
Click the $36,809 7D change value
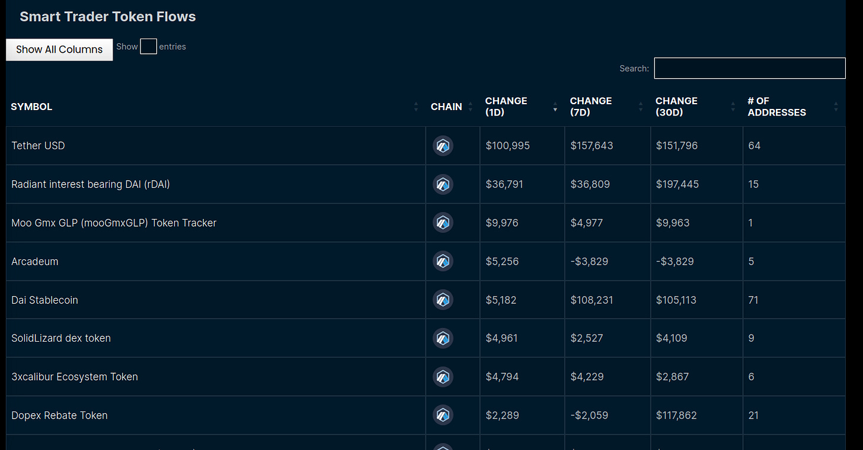[x=590, y=184]
